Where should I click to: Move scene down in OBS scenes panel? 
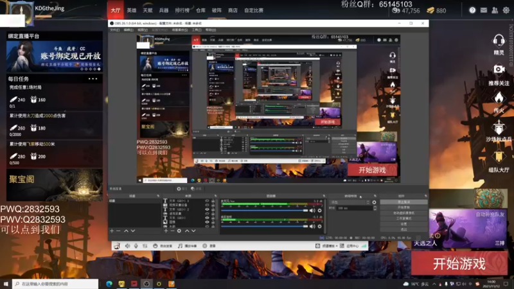point(133,231)
